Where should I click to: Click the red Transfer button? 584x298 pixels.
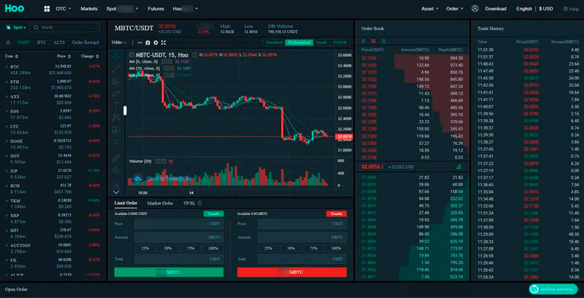coord(336,214)
